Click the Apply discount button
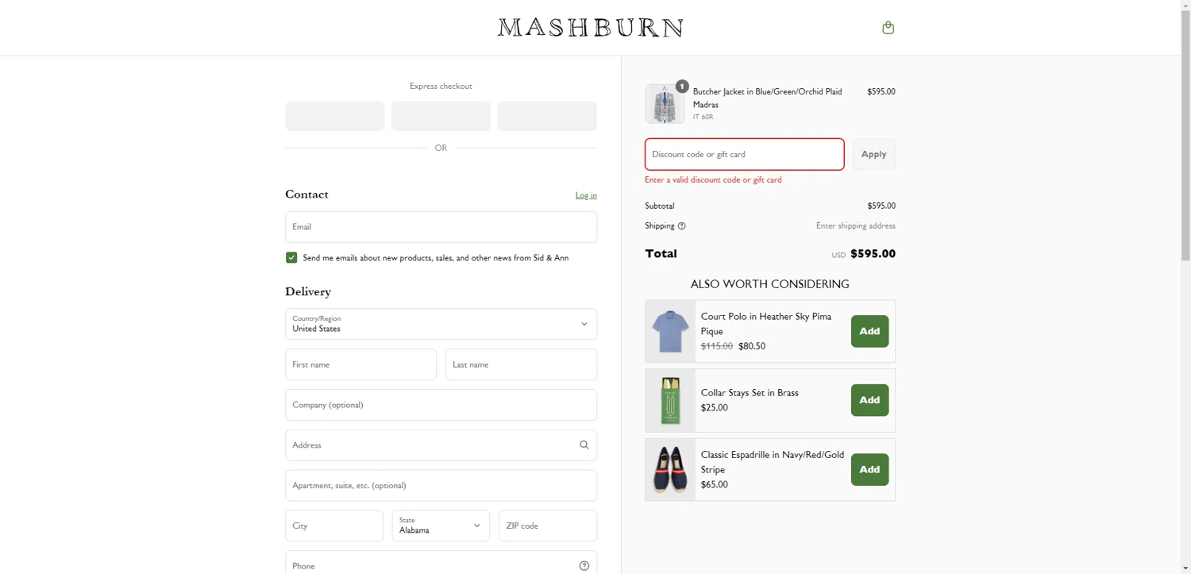 (x=873, y=154)
